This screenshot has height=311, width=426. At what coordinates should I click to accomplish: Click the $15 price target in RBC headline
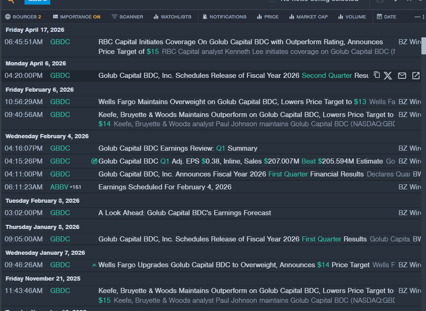[153, 52]
